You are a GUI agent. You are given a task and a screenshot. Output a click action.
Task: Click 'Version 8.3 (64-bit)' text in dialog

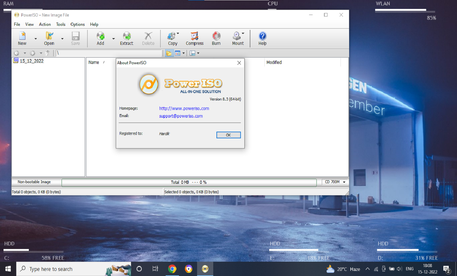point(225,99)
